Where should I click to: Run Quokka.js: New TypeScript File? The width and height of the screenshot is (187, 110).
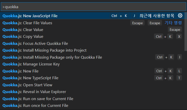[x=92, y=78]
